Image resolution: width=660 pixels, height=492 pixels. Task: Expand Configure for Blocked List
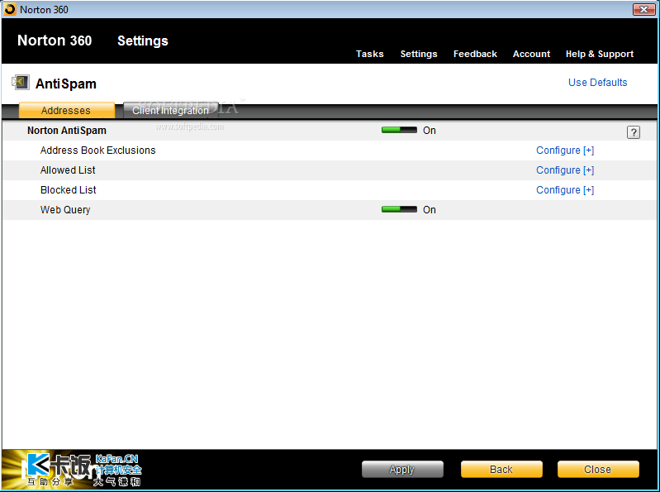click(565, 190)
